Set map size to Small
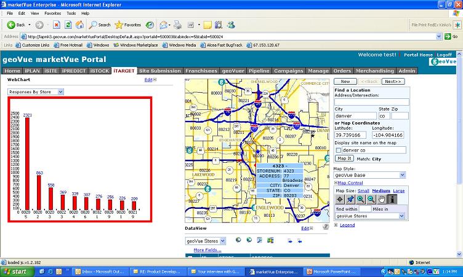Screen dimensions: 463x277 tap(363, 190)
